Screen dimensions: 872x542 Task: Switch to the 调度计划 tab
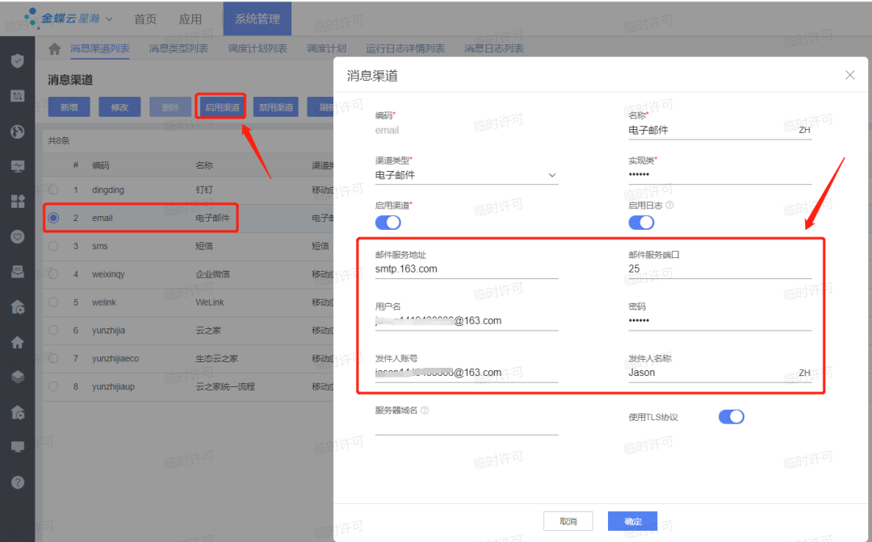point(326,48)
